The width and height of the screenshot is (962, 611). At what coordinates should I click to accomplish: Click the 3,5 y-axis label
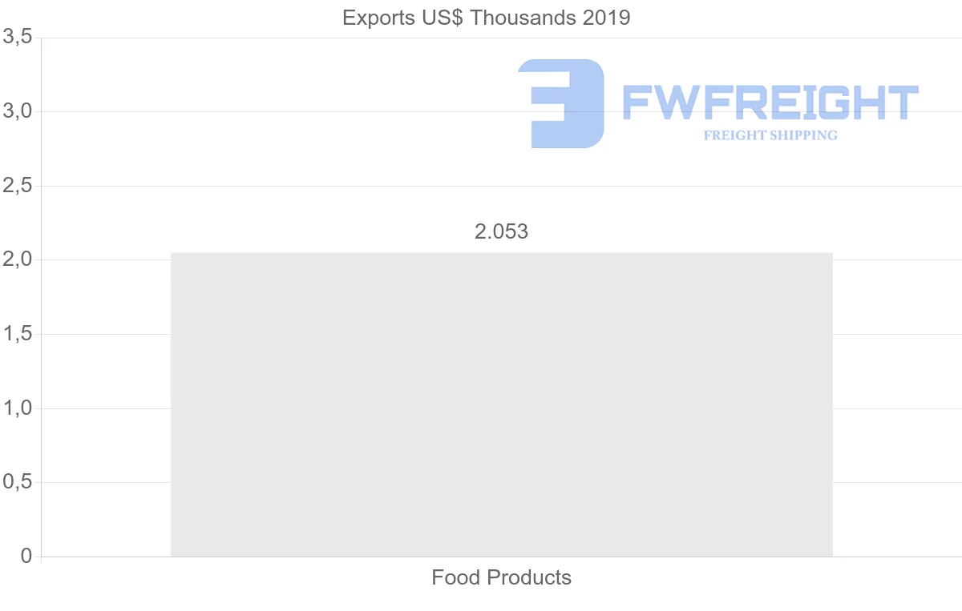pyautogui.click(x=17, y=37)
